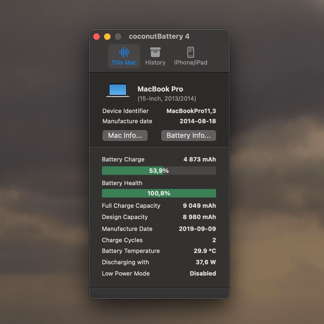Select the Disabled low power status
Screen dimensions: 324x324
[x=203, y=273]
